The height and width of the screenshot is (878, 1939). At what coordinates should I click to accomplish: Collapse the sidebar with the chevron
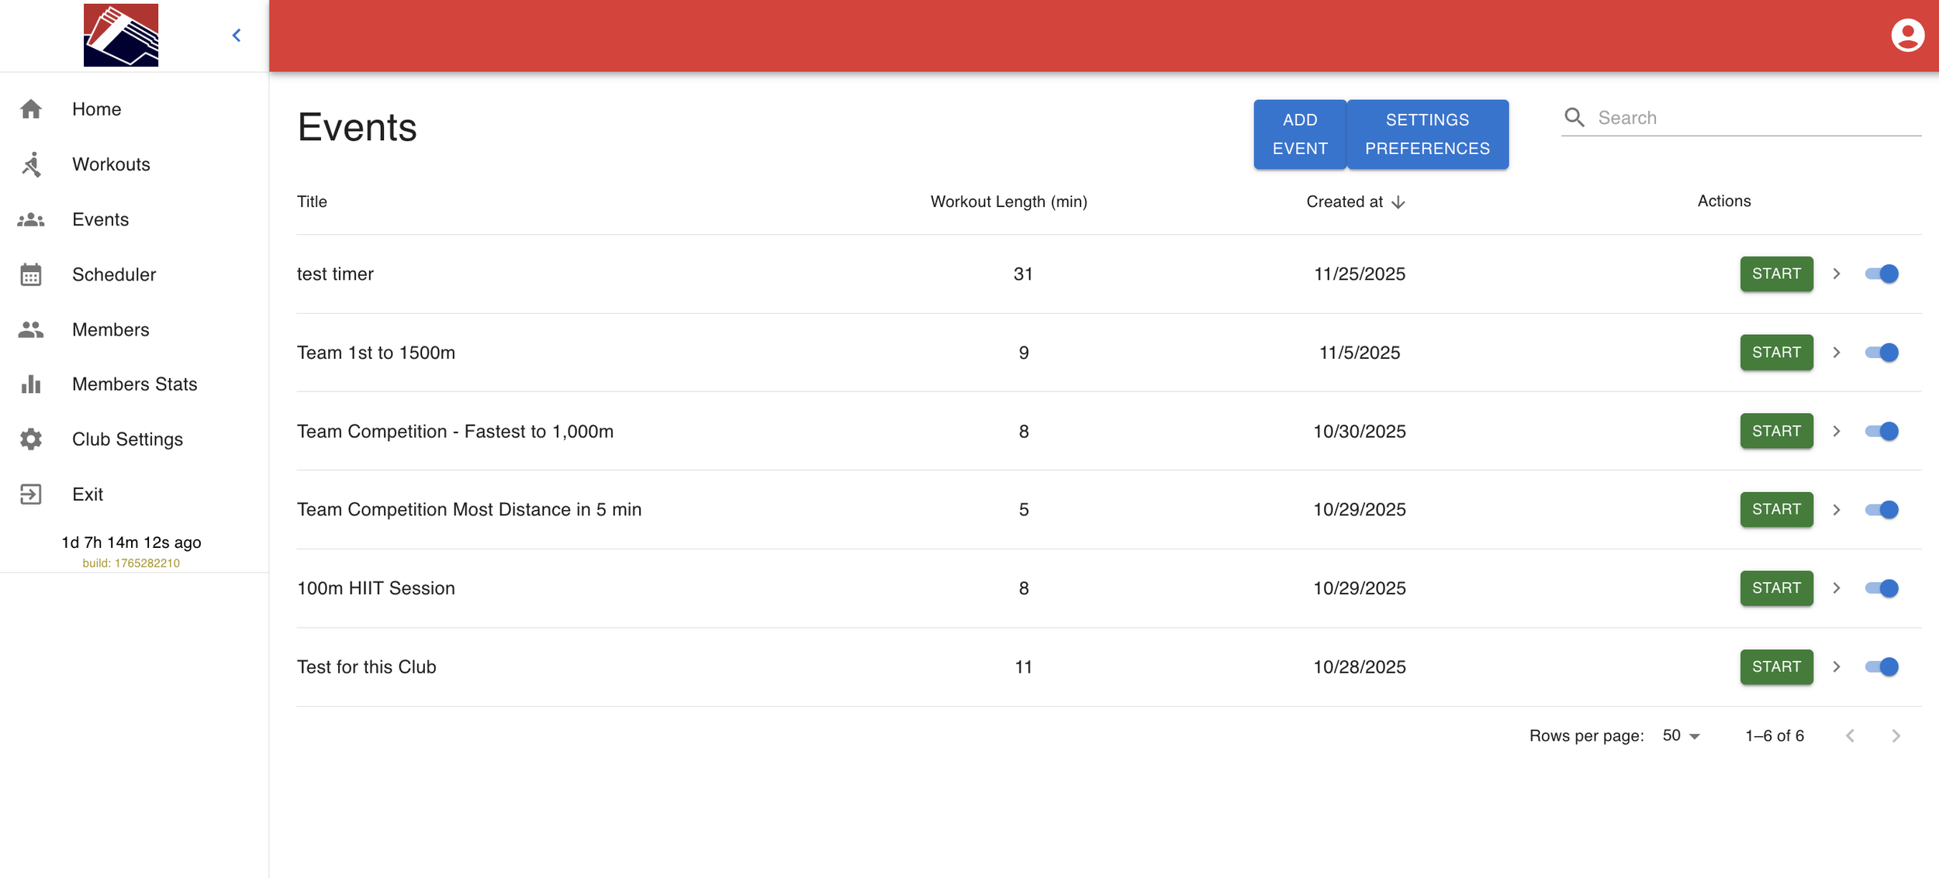237,36
